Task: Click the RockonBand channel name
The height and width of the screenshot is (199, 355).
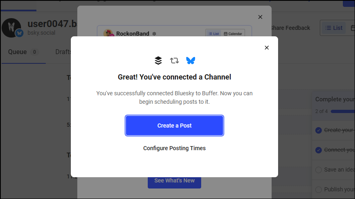Action: tap(133, 34)
